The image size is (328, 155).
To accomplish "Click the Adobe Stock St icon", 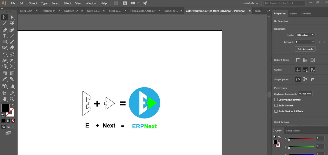I will click(125, 3).
